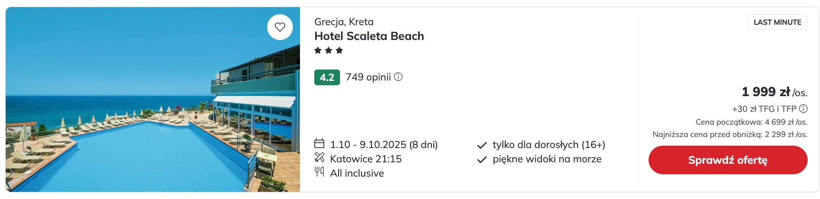Add hotel to favorites with heart icon
This screenshot has height=199, width=820.
[280, 27]
